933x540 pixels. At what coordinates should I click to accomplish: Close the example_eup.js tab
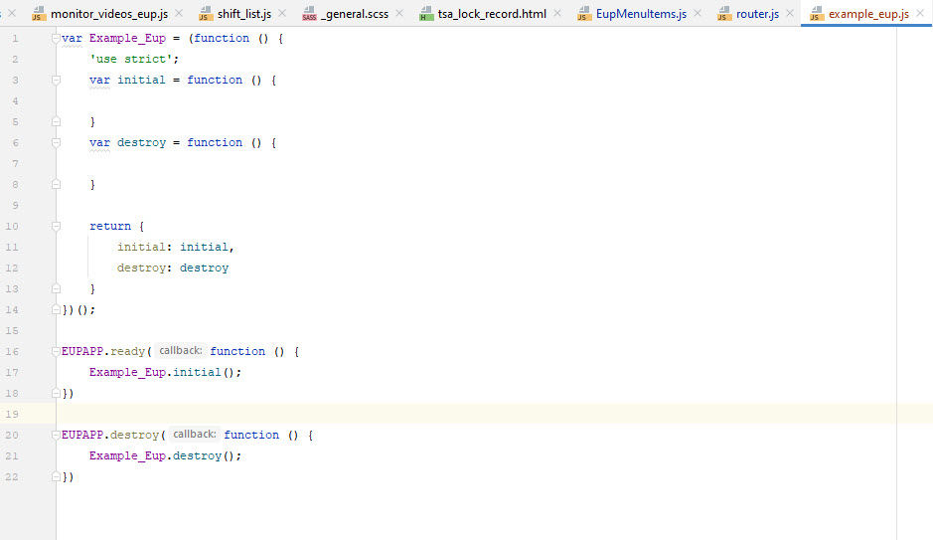pyautogui.click(x=920, y=13)
